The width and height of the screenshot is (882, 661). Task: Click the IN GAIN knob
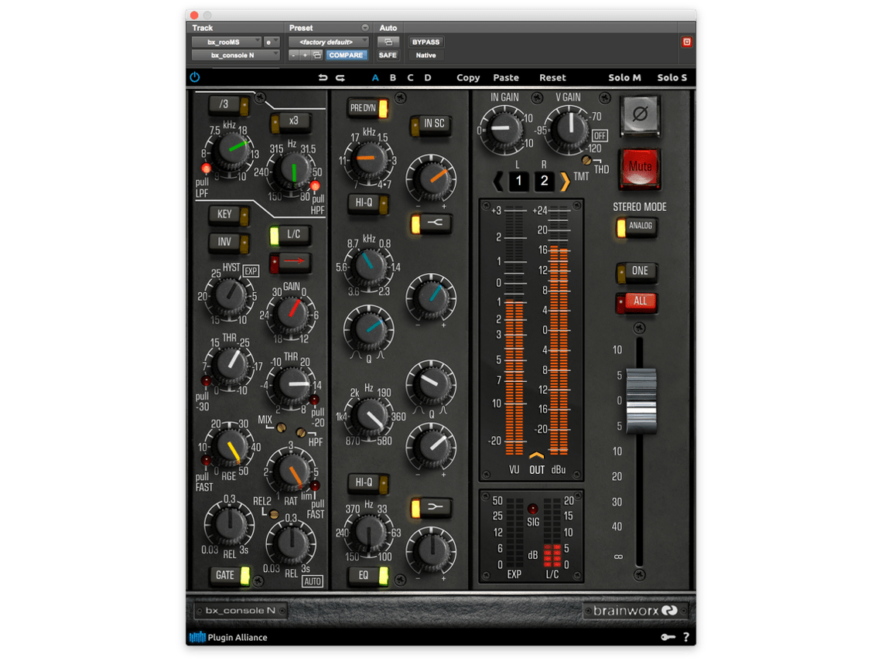tap(502, 129)
